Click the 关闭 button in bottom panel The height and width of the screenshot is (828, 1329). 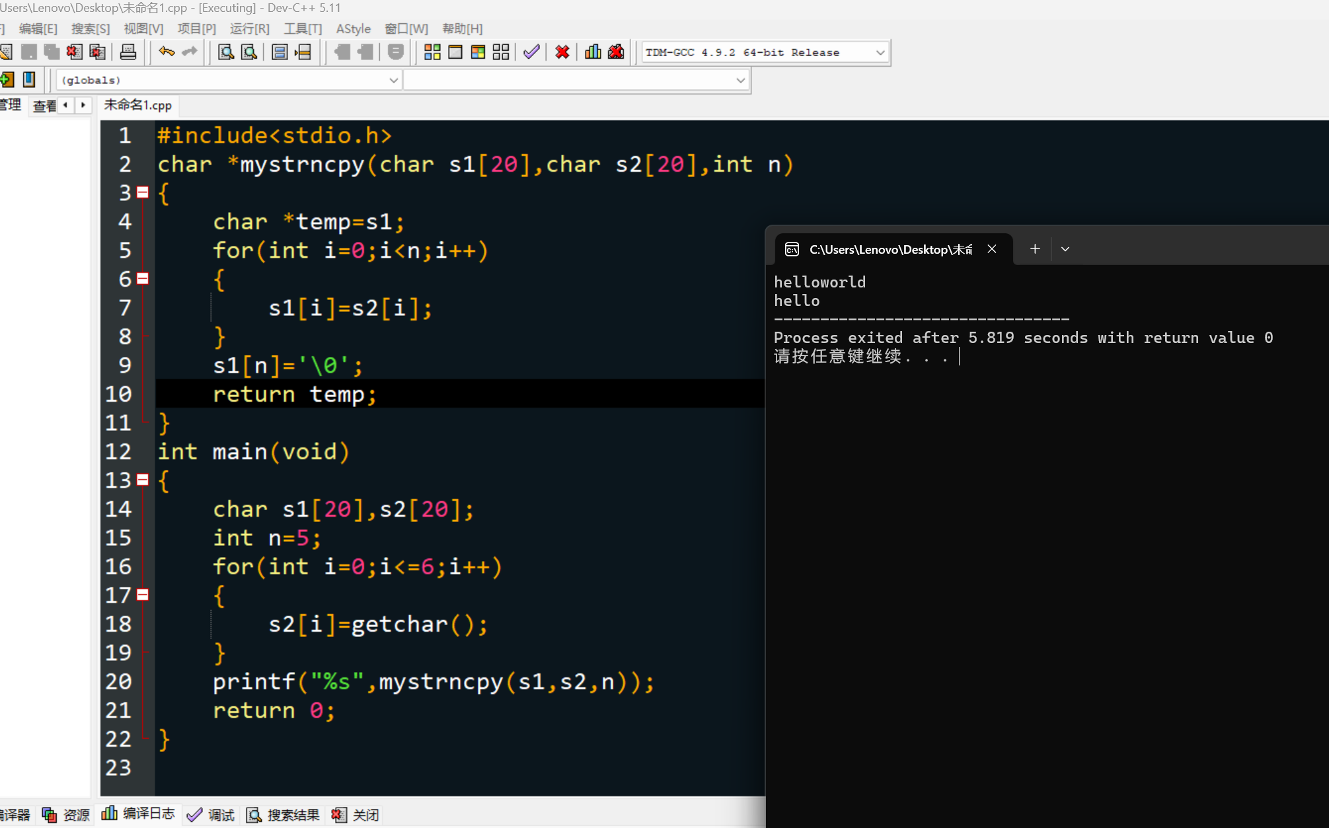point(356,815)
